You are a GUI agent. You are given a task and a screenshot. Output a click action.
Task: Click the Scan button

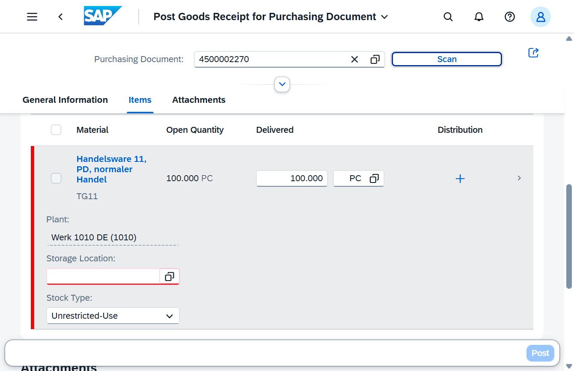447,60
